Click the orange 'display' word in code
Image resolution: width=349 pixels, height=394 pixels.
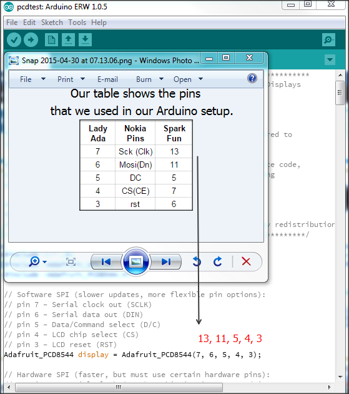click(93, 355)
